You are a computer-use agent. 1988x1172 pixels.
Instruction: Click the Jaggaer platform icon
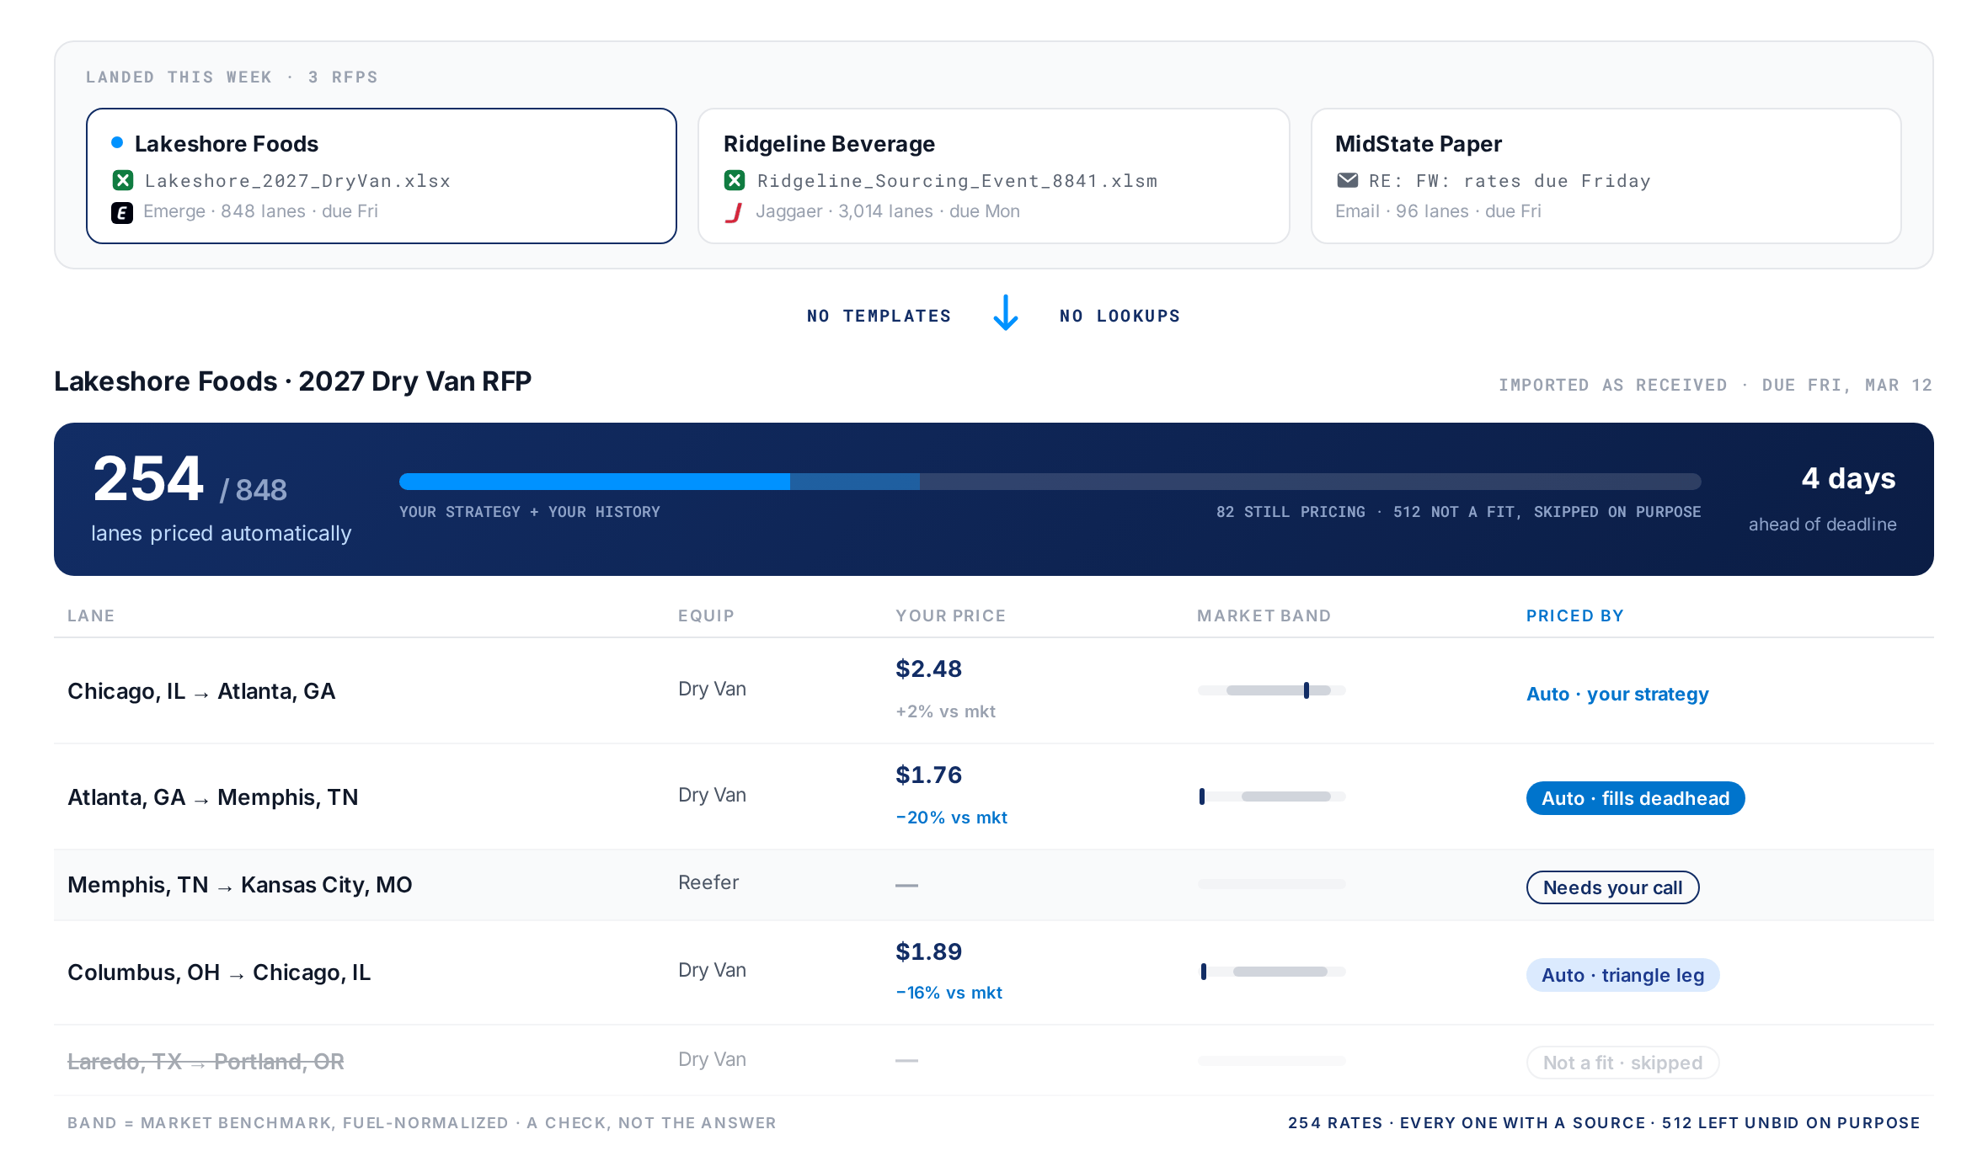click(734, 212)
